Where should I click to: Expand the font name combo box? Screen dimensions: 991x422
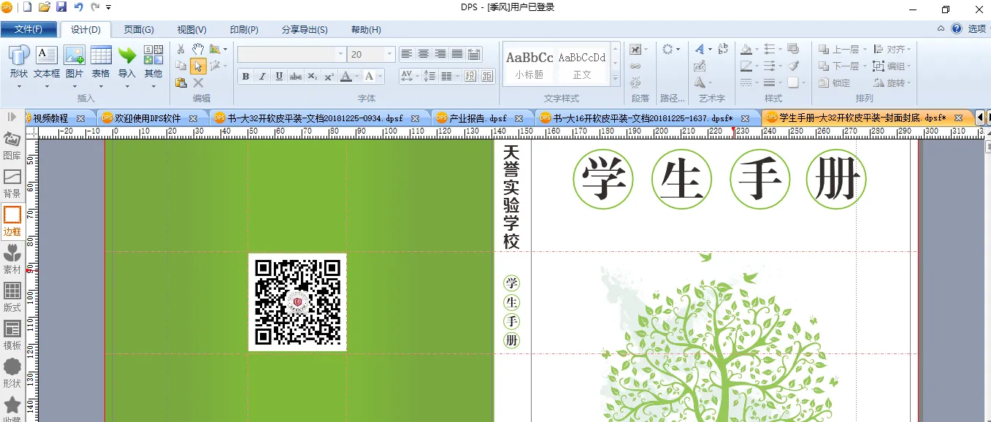point(340,55)
